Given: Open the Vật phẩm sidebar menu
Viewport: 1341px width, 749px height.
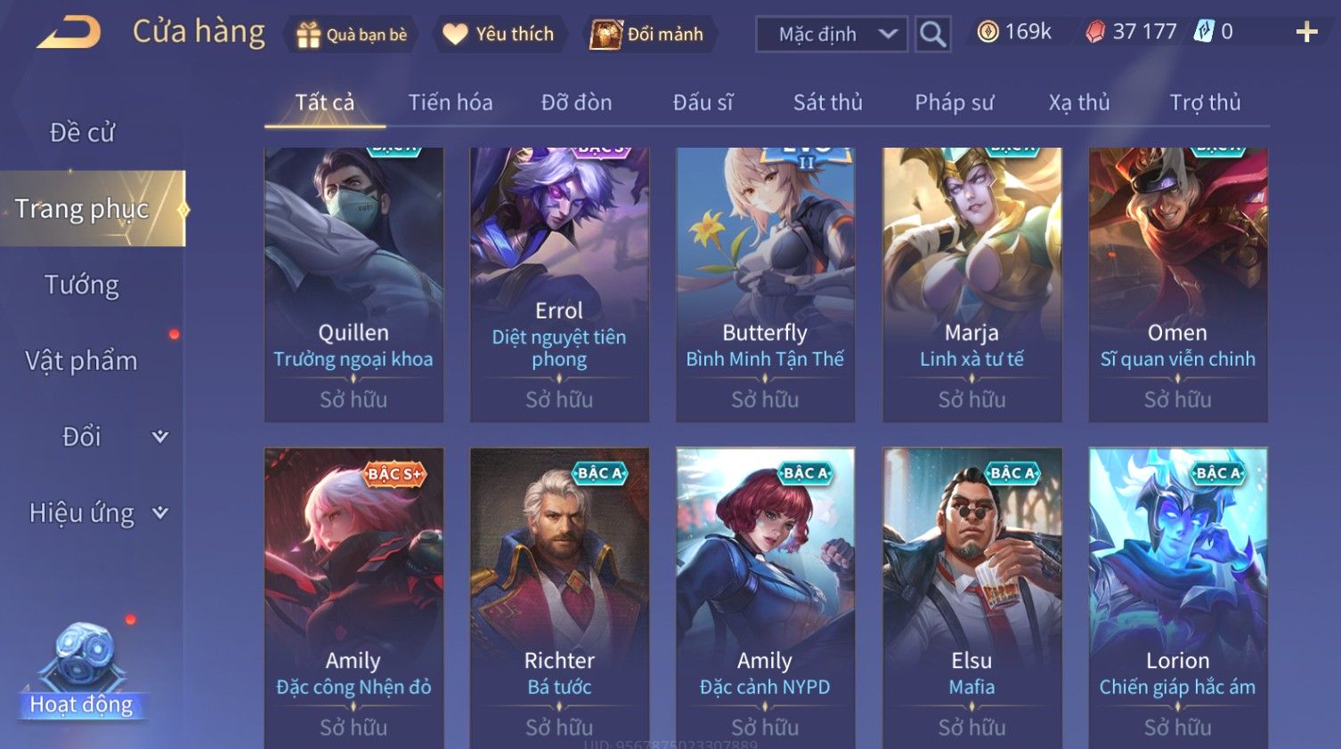Looking at the screenshot, I should pos(82,361).
